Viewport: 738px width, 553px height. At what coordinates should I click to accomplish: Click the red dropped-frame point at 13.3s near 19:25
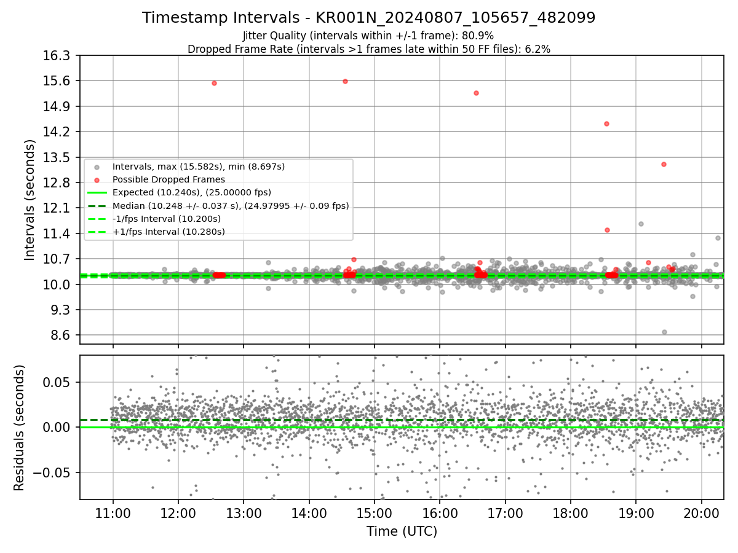coord(664,164)
